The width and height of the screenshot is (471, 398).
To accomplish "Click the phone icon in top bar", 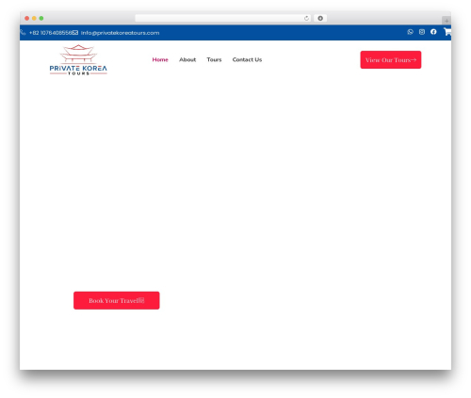I will (x=23, y=32).
